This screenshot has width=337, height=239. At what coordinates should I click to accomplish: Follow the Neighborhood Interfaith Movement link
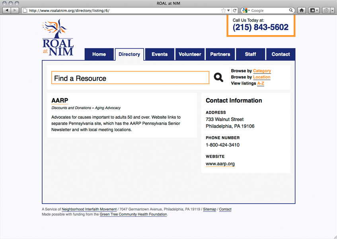[89, 209]
